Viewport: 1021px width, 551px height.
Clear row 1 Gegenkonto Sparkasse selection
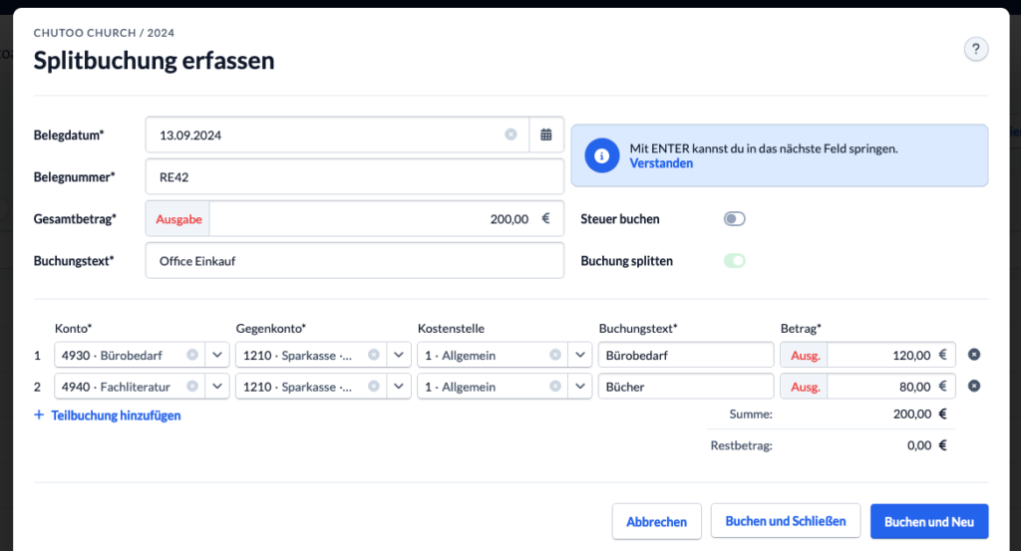pyautogui.click(x=374, y=355)
